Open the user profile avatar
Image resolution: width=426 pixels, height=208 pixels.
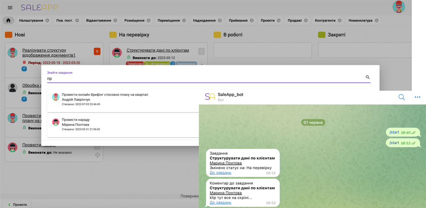pos(399,7)
